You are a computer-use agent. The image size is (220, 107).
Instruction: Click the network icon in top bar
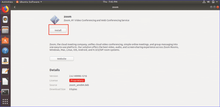(204, 2)
